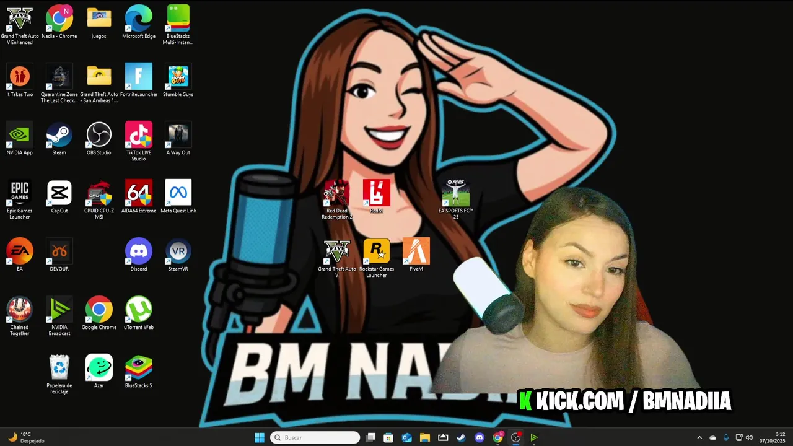Viewport: 793px width, 446px height.
Task: Select Quarantine Zone The Last Check shortcut
Action: pyautogui.click(x=59, y=84)
